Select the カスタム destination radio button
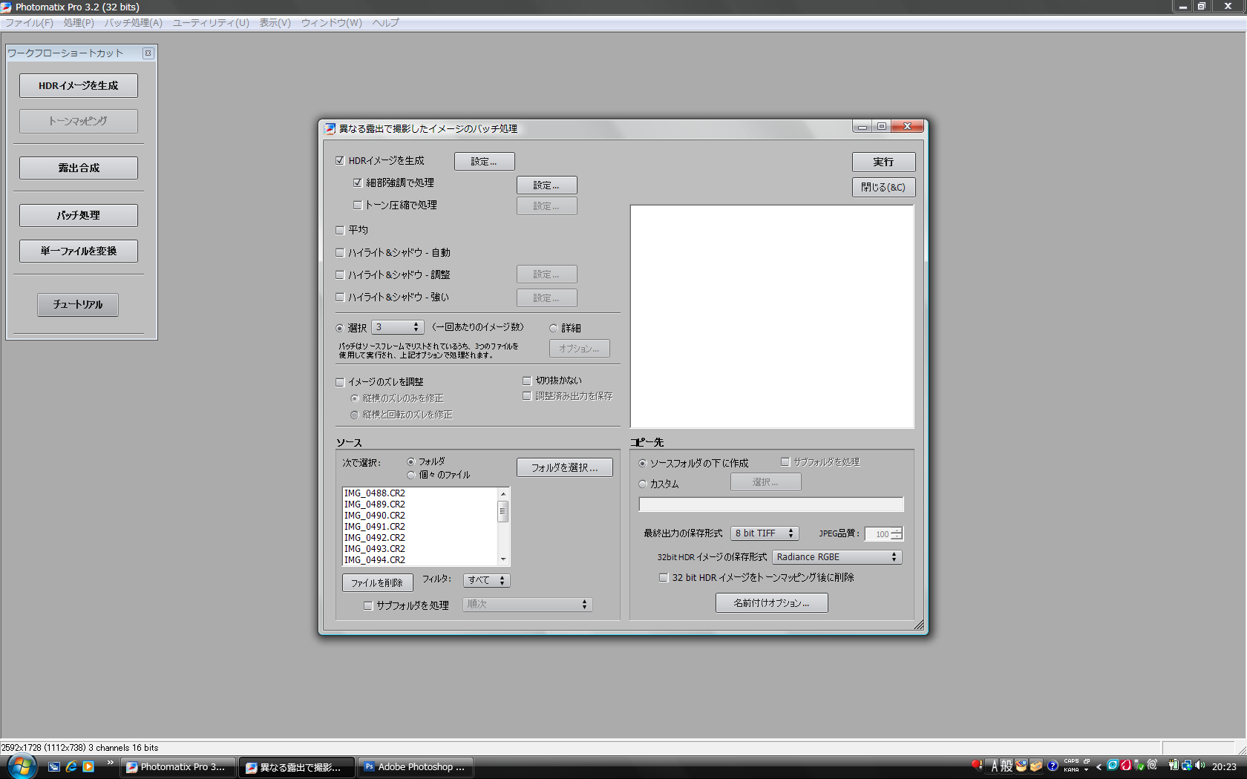Viewport: 1247px width, 779px height. [x=643, y=484]
